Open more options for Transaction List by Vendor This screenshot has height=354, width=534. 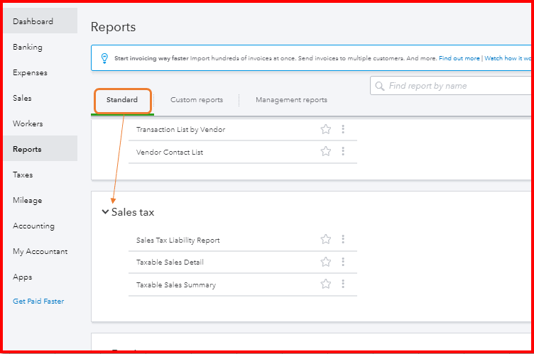point(343,129)
